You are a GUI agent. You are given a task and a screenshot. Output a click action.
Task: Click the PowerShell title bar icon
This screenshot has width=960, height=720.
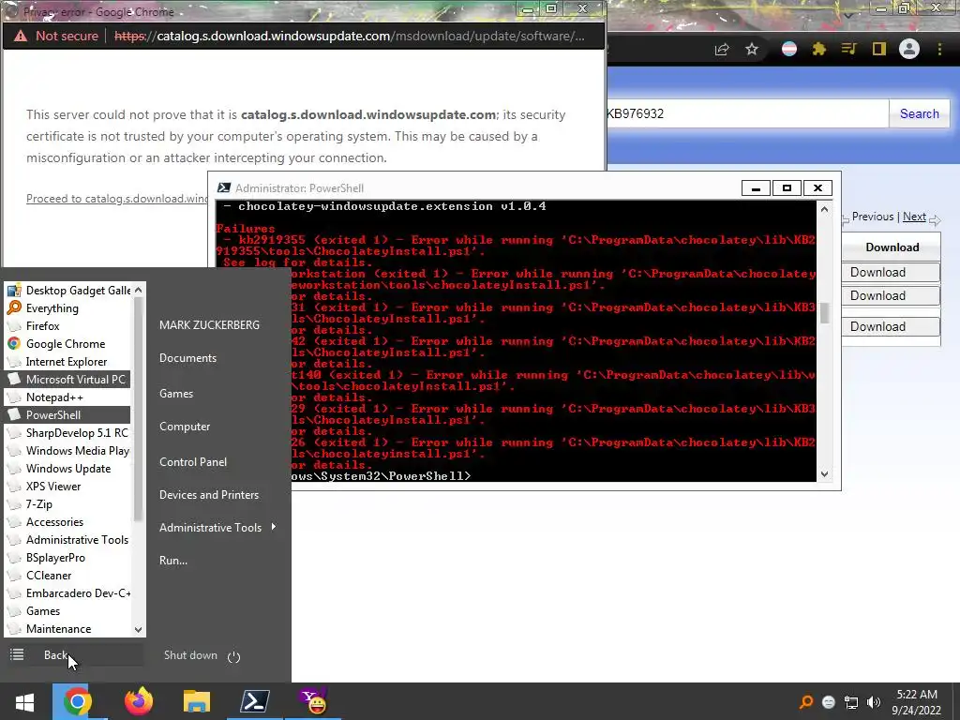(224, 187)
